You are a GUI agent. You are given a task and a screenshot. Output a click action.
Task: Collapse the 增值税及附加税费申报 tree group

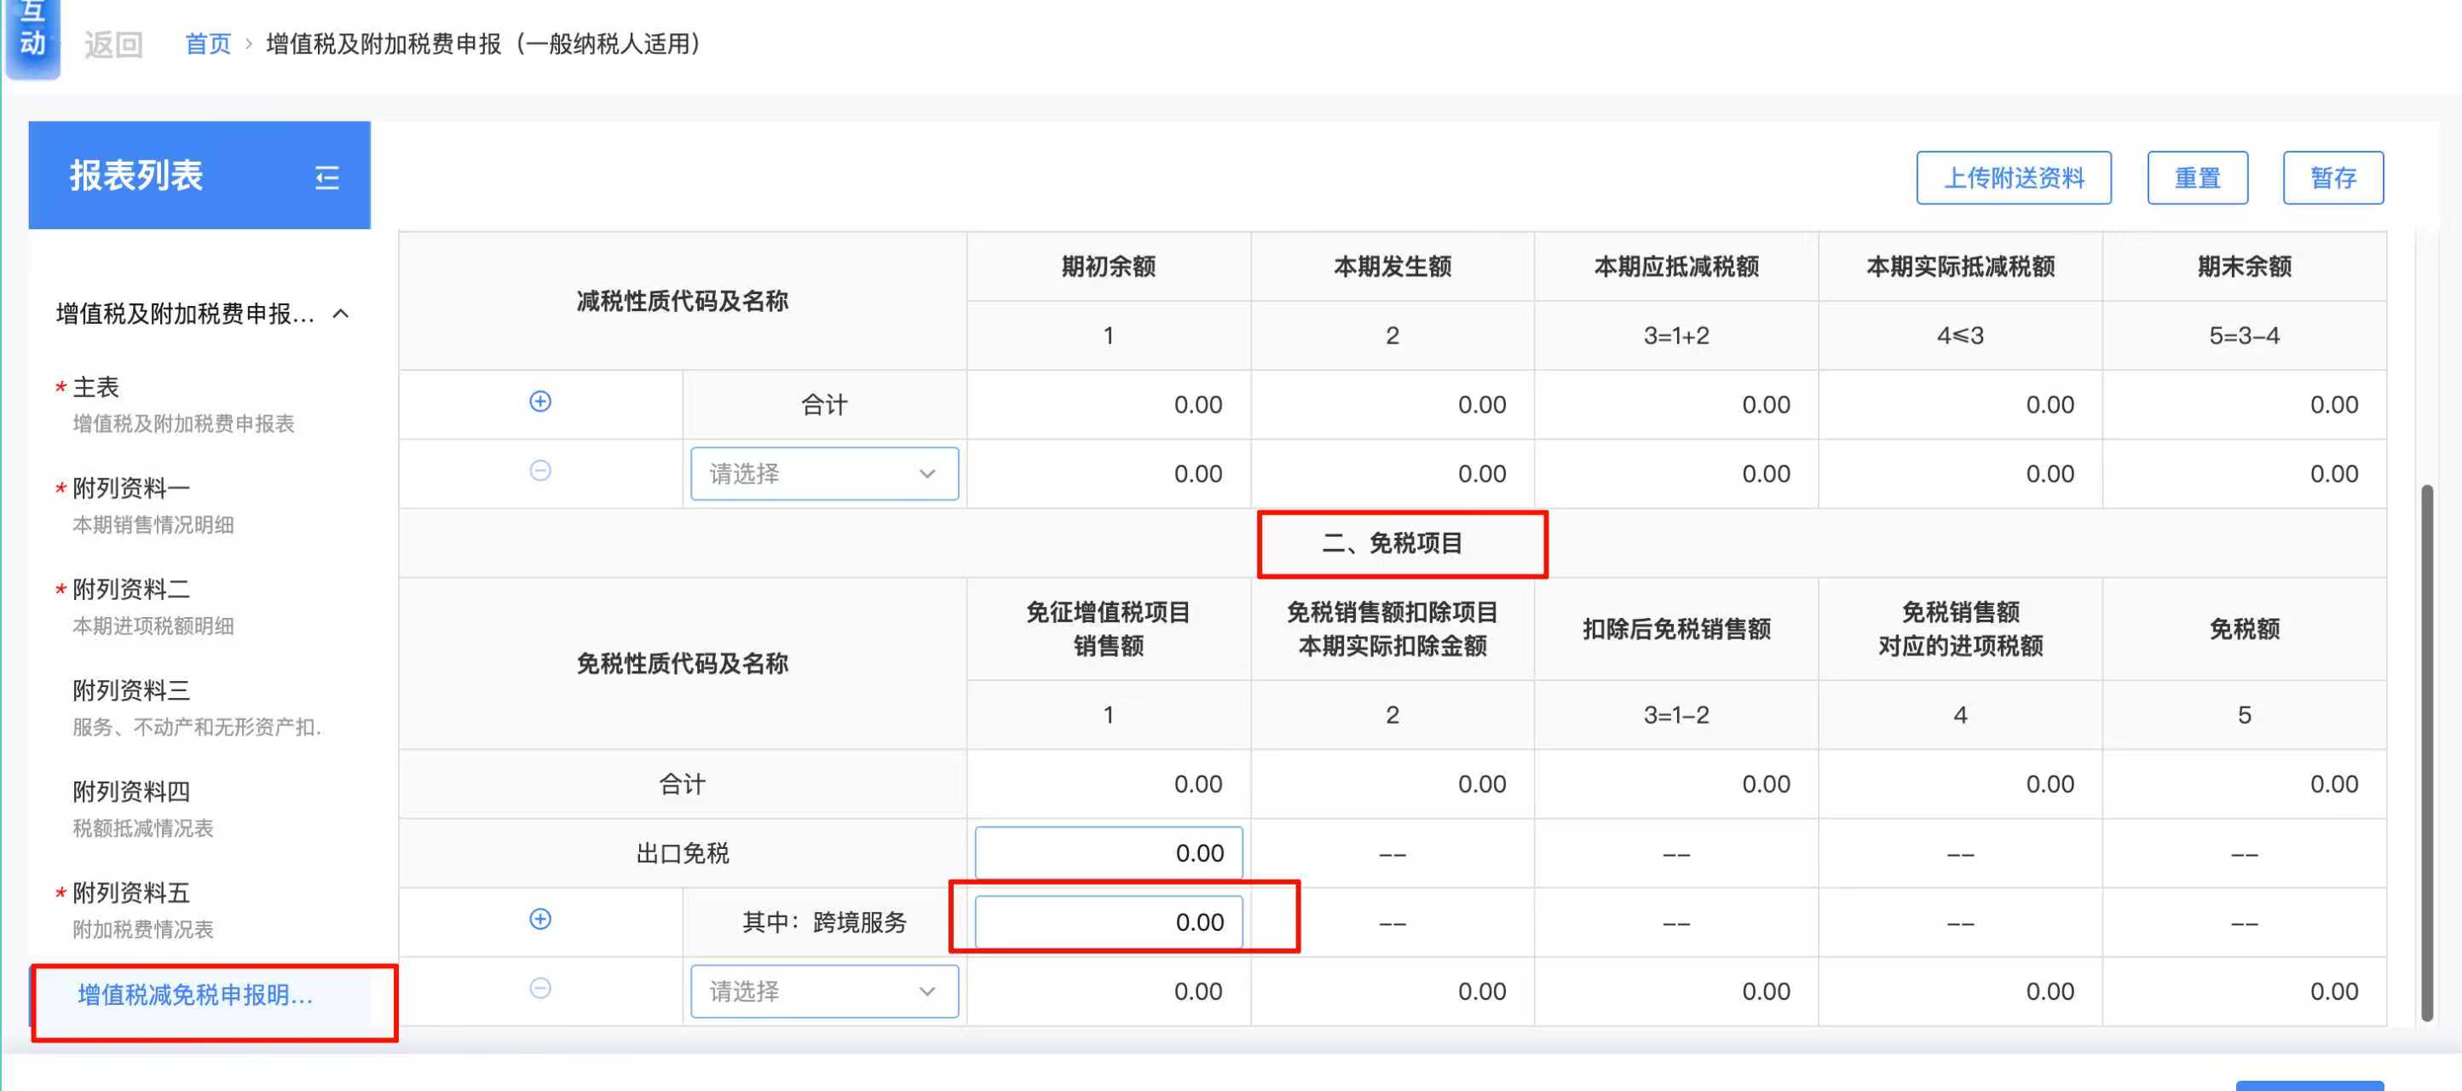pyautogui.click(x=341, y=314)
